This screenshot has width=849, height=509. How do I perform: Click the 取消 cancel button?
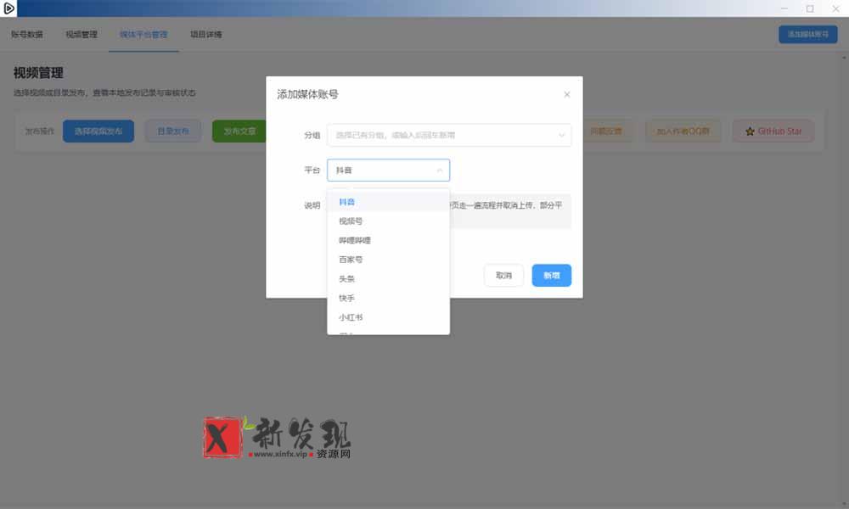coord(503,276)
